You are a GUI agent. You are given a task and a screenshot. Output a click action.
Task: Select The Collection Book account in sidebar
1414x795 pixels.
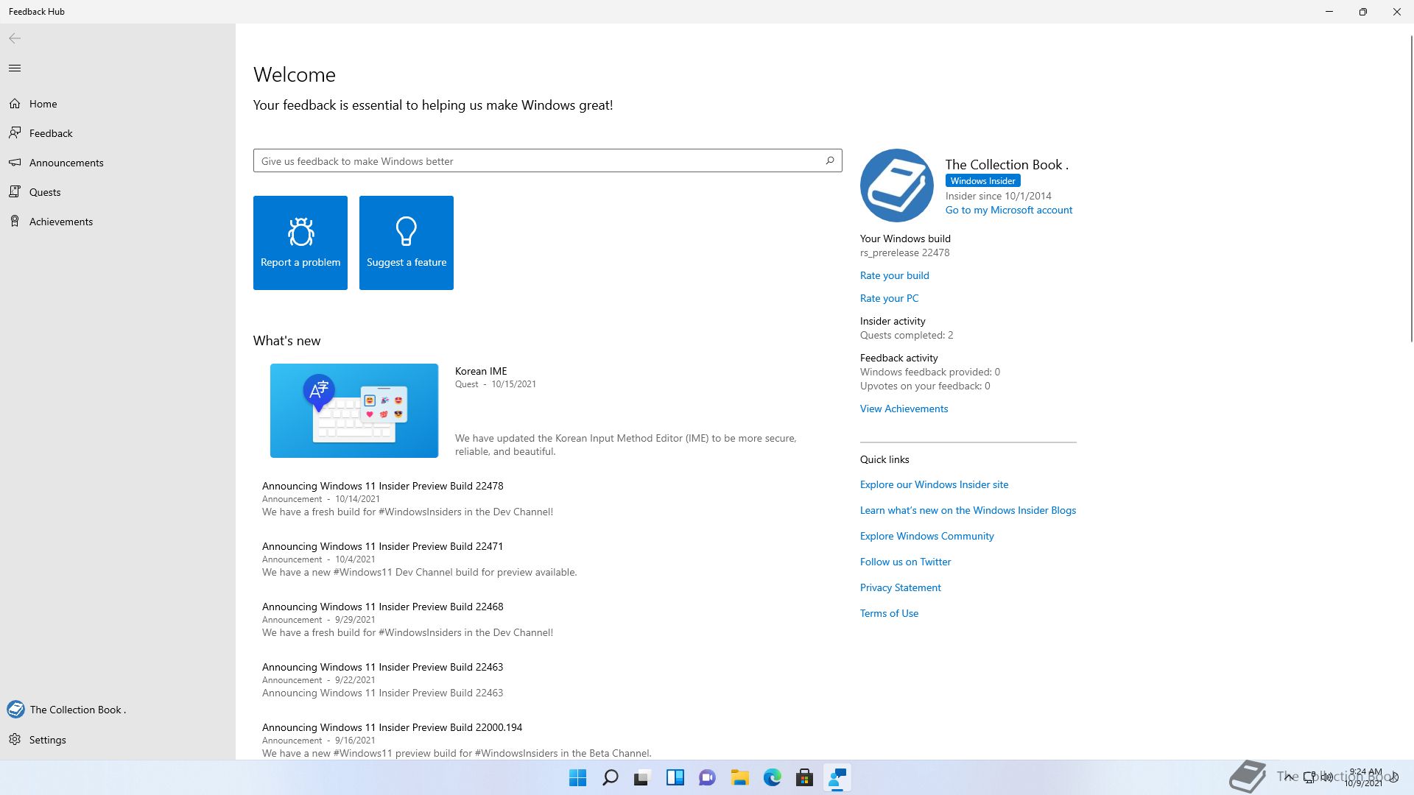point(118,710)
